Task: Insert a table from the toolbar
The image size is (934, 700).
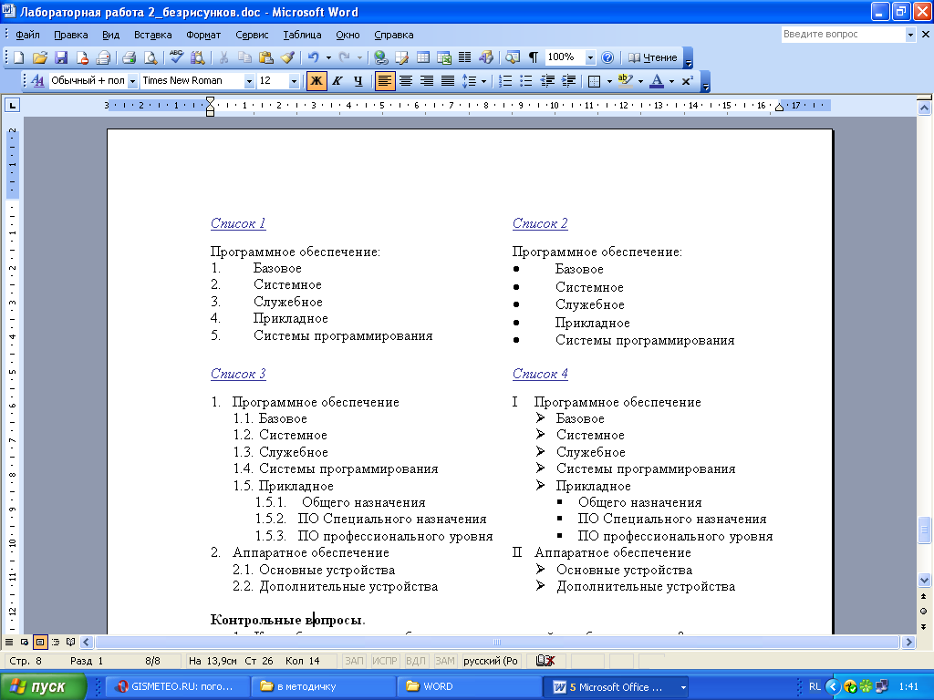Action: point(423,57)
